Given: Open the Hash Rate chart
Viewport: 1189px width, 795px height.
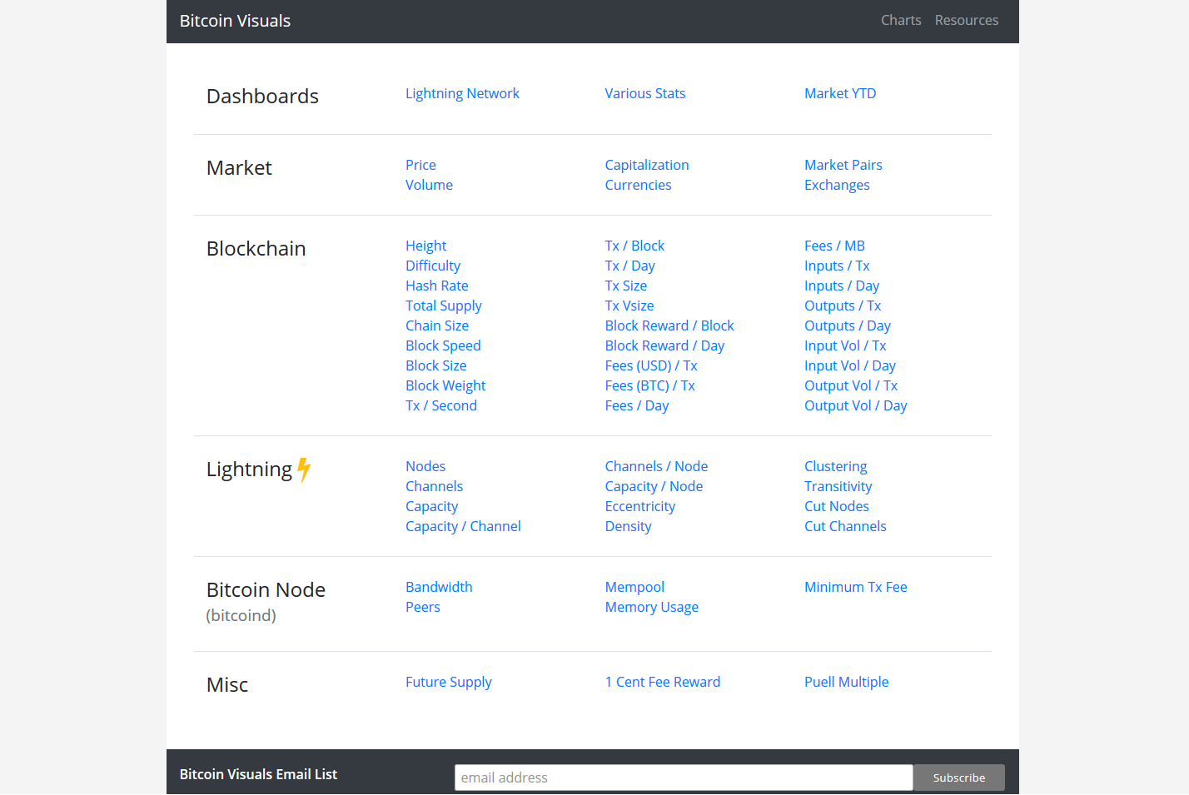Looking at the screenshot, I should 437,286.
